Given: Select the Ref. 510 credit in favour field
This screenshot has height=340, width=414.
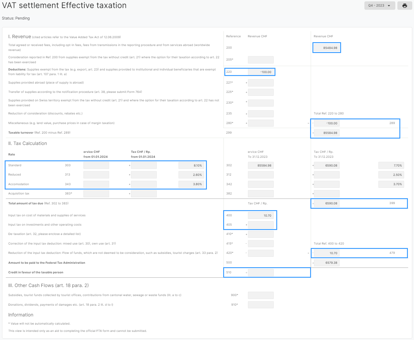Looking at the screenshot, I should 261,272.
